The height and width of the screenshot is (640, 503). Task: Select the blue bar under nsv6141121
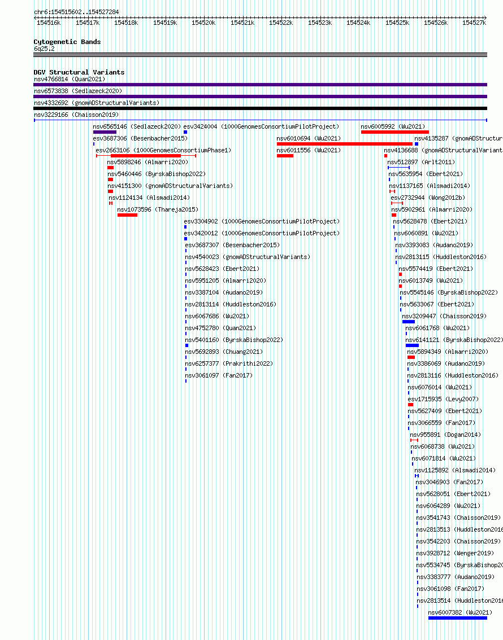click(x=412, y=345)
